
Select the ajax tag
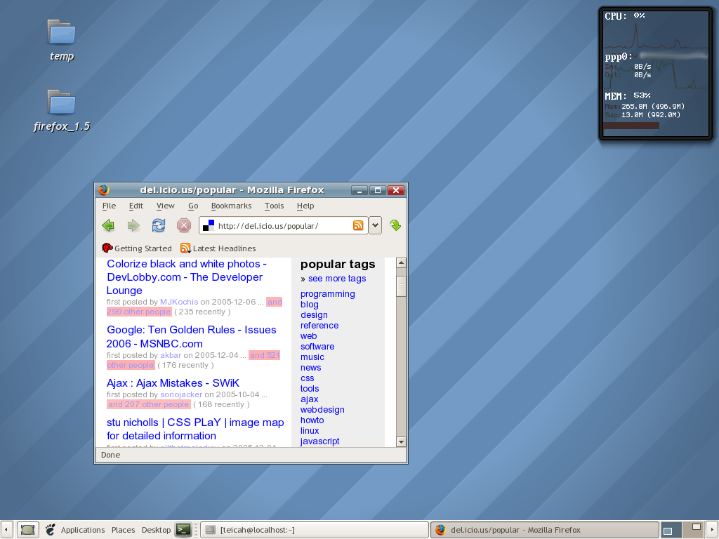tap(309, 399)
